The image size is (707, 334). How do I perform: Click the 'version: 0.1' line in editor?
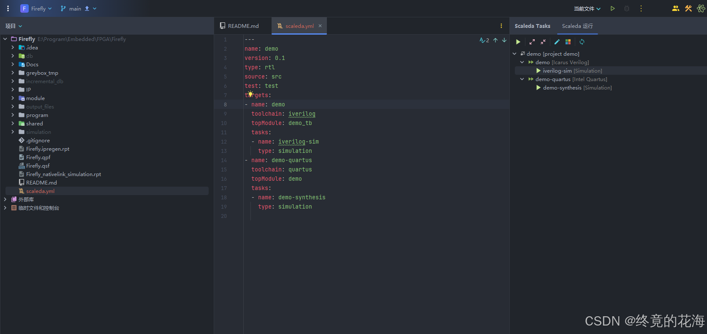click(265, 58)
